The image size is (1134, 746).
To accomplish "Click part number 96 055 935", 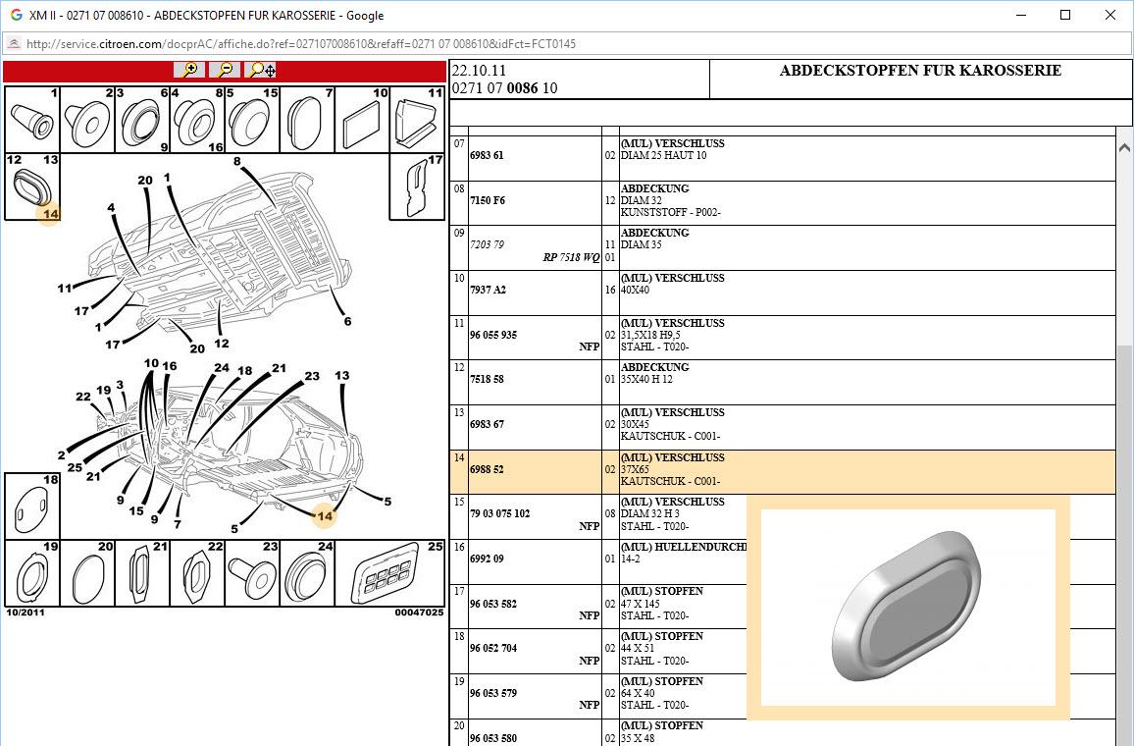I will 493,335.
